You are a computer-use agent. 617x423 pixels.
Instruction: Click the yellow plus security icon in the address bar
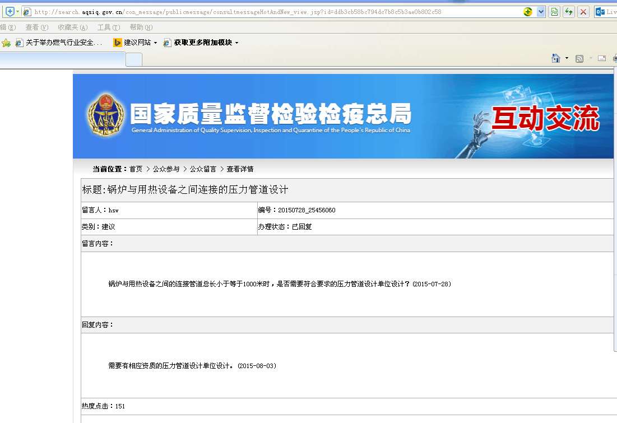point(528,12)
